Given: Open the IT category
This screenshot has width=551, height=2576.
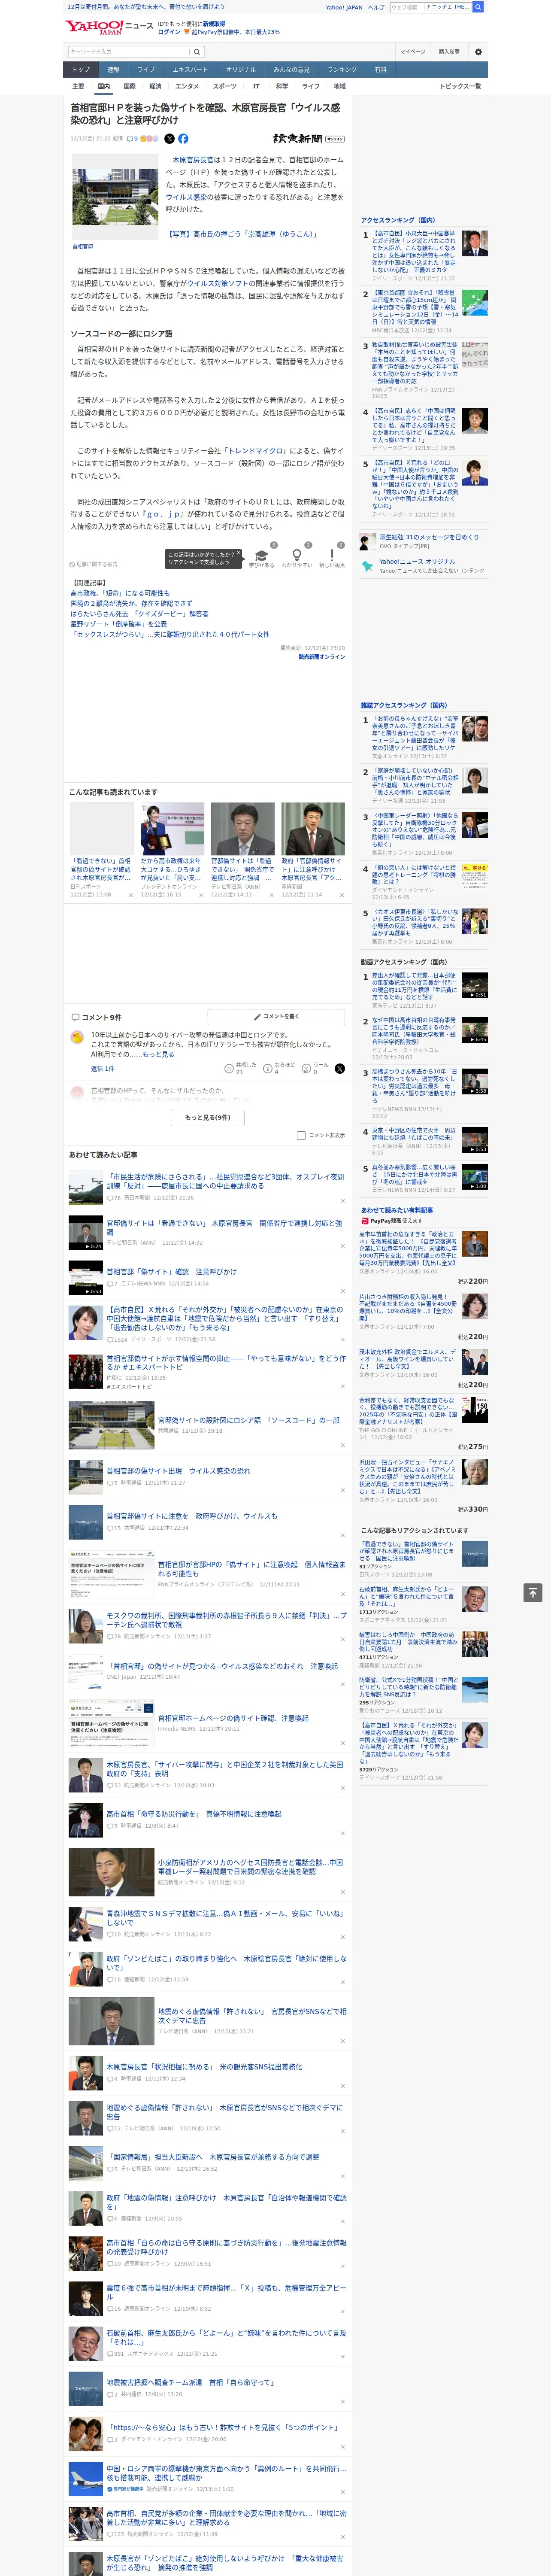Looking at the screenshot, I should coord(256,86).
